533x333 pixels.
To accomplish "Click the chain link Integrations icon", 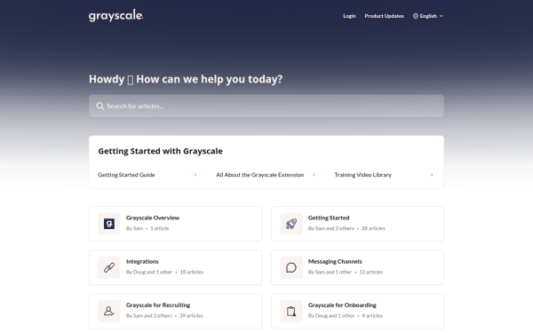I will 109,267.
